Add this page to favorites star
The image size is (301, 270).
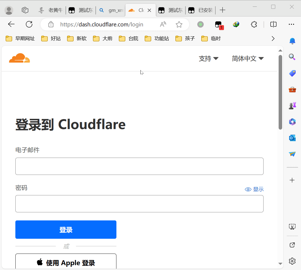click(179, 25)
